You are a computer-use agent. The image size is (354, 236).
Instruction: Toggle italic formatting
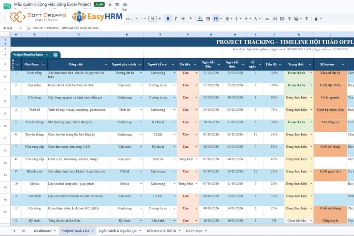pos(175,19)
